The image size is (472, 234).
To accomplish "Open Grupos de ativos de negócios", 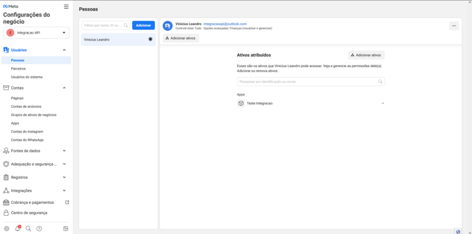I will [34, 115].
